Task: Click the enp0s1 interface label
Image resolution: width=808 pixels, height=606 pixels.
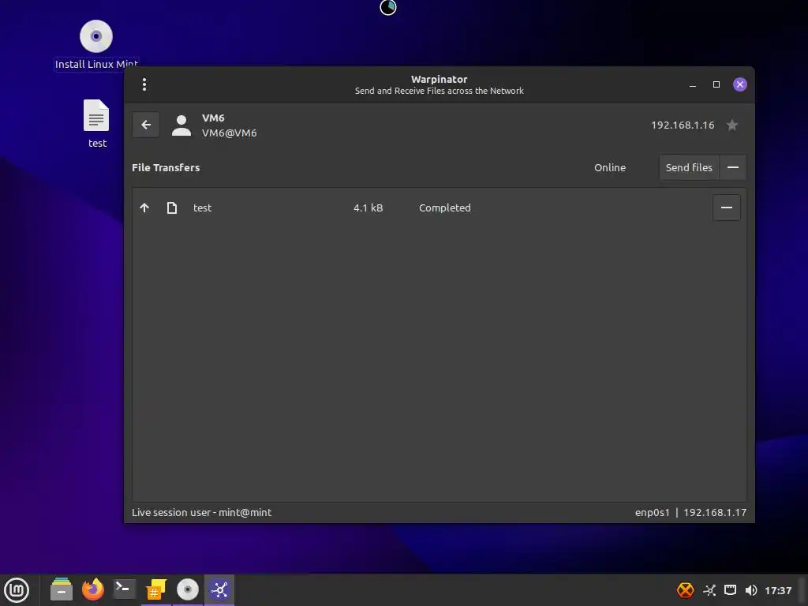Action: pyautogui.click(x=652, y=512)
